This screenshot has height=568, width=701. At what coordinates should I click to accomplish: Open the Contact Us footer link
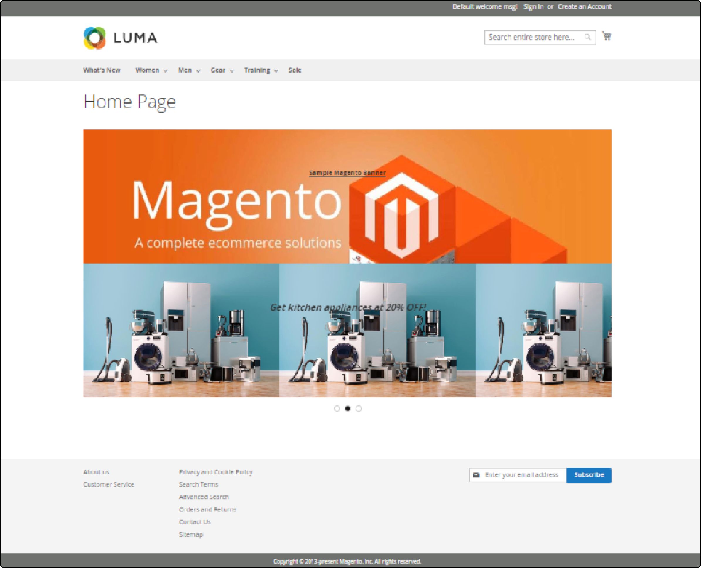coord(195,522)
